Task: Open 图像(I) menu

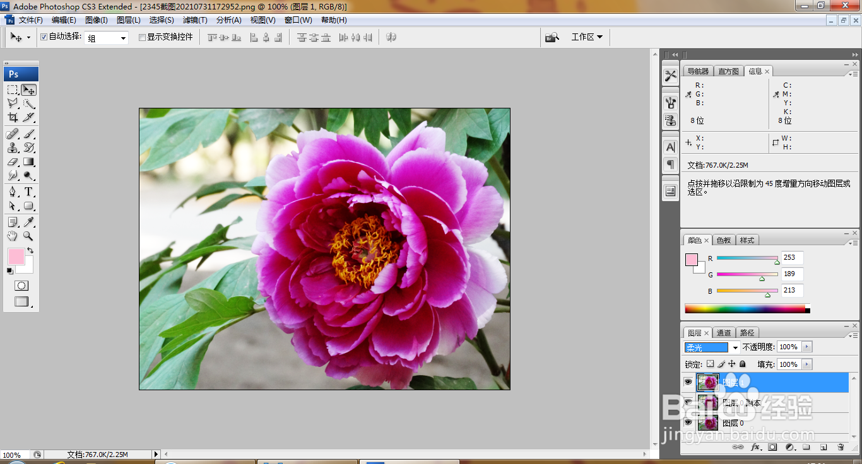Action: pos(97,20)
